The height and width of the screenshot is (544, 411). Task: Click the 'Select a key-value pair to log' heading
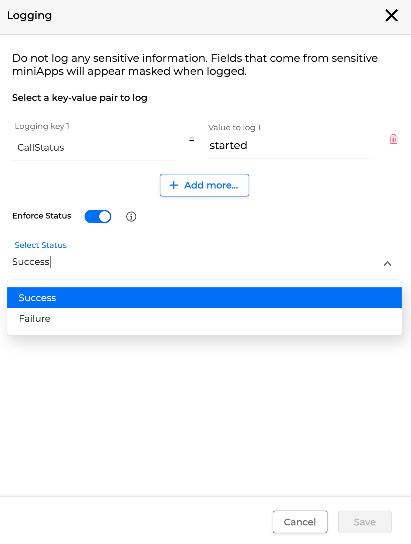tap(80, 98)
